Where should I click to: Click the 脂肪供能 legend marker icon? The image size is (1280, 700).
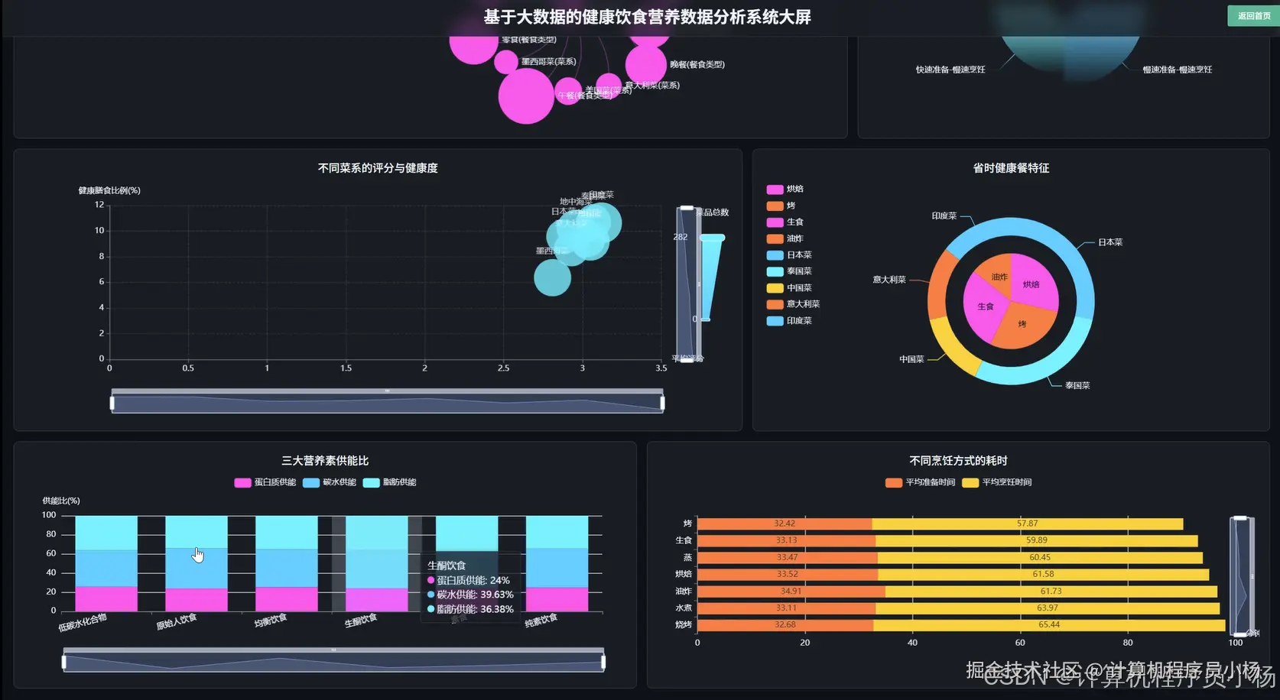pyautogui.click(x=371, y=482)
